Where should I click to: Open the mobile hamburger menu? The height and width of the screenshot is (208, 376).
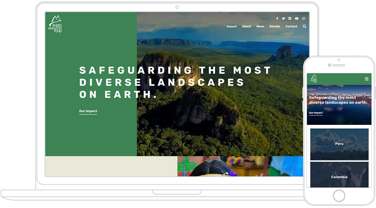[x=367, y=79]
